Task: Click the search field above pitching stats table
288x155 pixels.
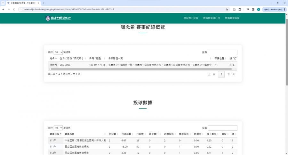Action: click(x=223, y=128)
